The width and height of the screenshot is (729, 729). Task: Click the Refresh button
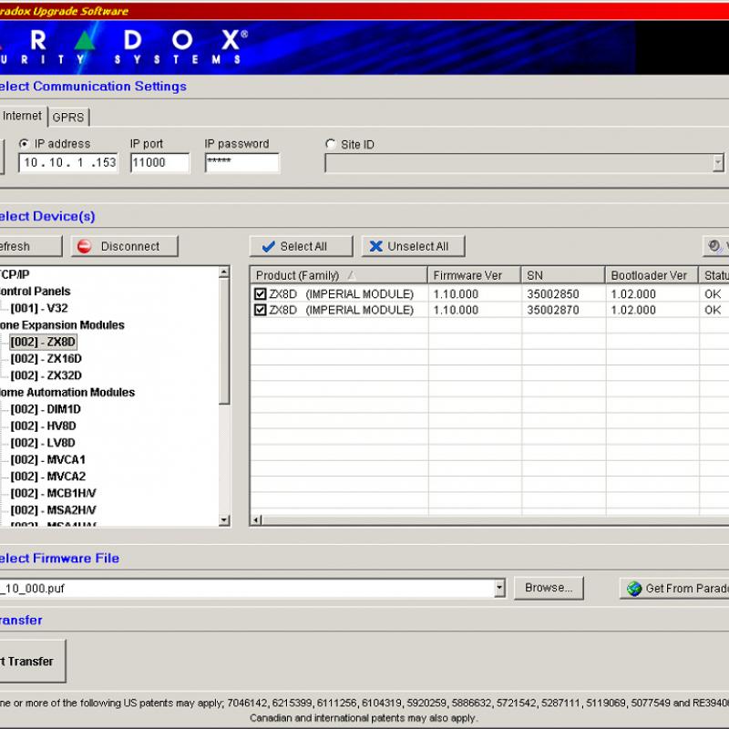tap(31, 246)
